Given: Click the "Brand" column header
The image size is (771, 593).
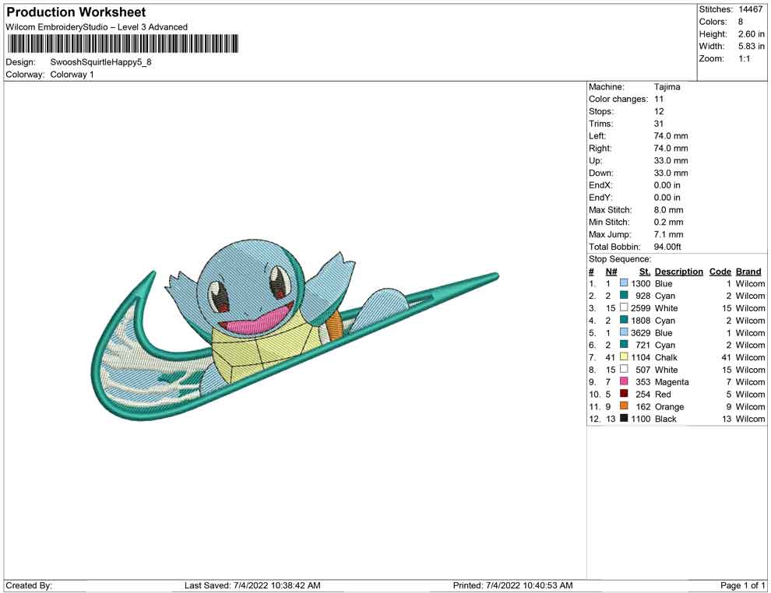Looking at the screenshot, I should tap(748, 271).
